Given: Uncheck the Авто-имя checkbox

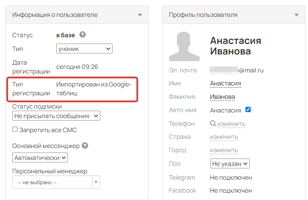Looking at the screenshot, I should click(x=248, y=110).
